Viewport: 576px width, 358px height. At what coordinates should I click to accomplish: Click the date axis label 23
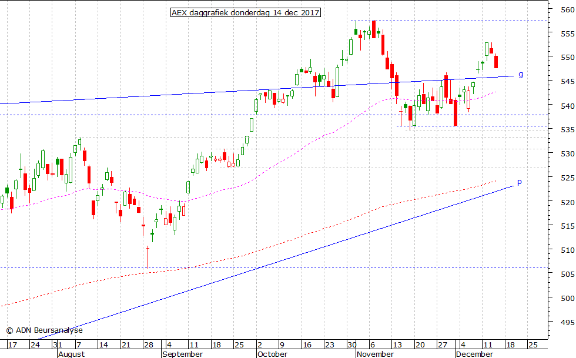pyautogui.click(x=330, y=344)
